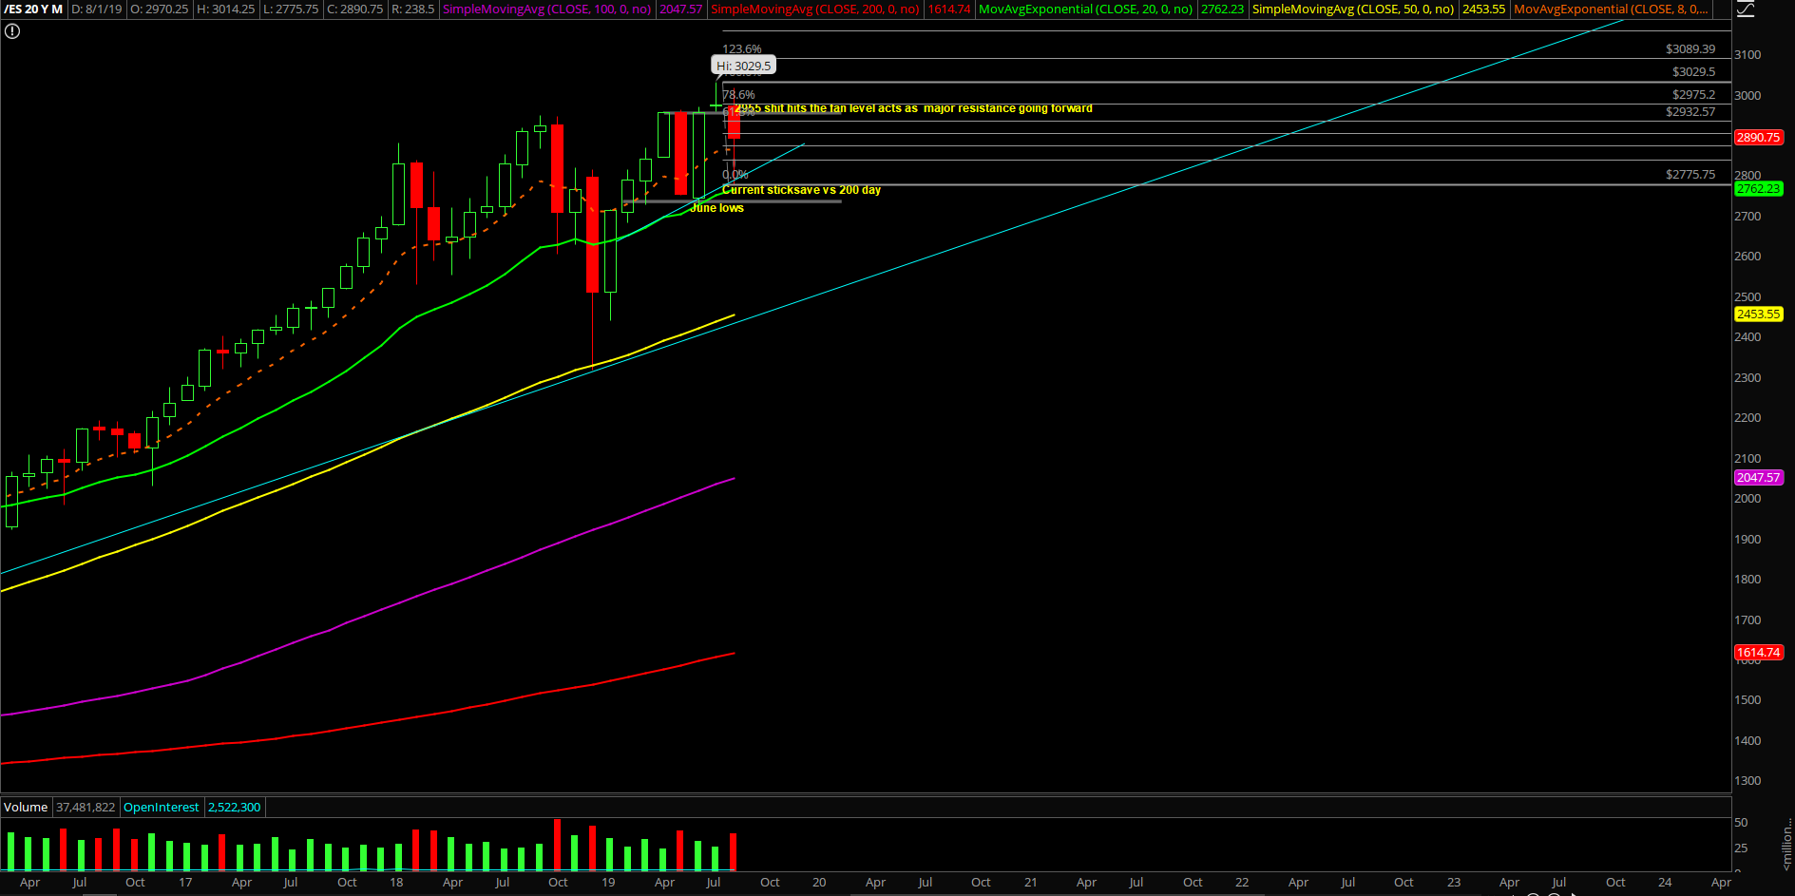
Task: Click the 37,481,822 volume value
Action: [86, 807]
